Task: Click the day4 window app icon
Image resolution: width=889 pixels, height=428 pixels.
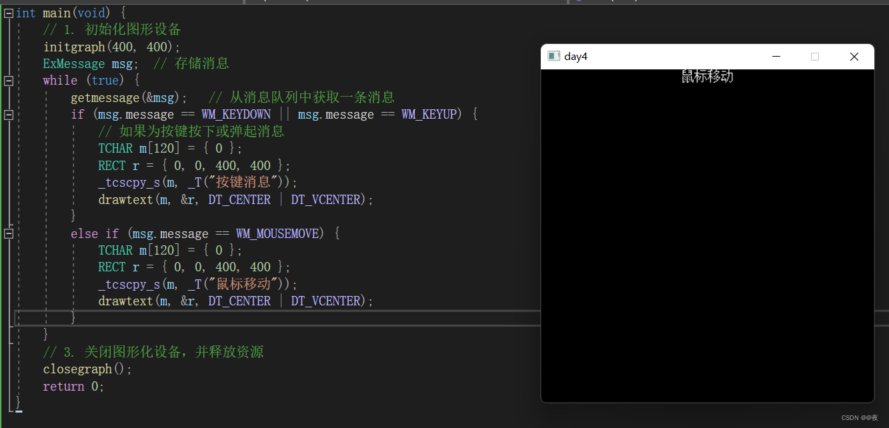Action: point(553,57)
